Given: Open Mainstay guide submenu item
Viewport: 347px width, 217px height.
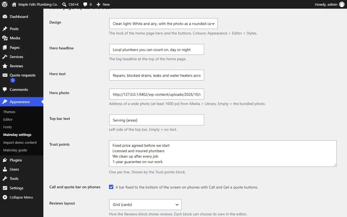Looking at the screenshot, I should pyautogui.click(x=15, y=150).
